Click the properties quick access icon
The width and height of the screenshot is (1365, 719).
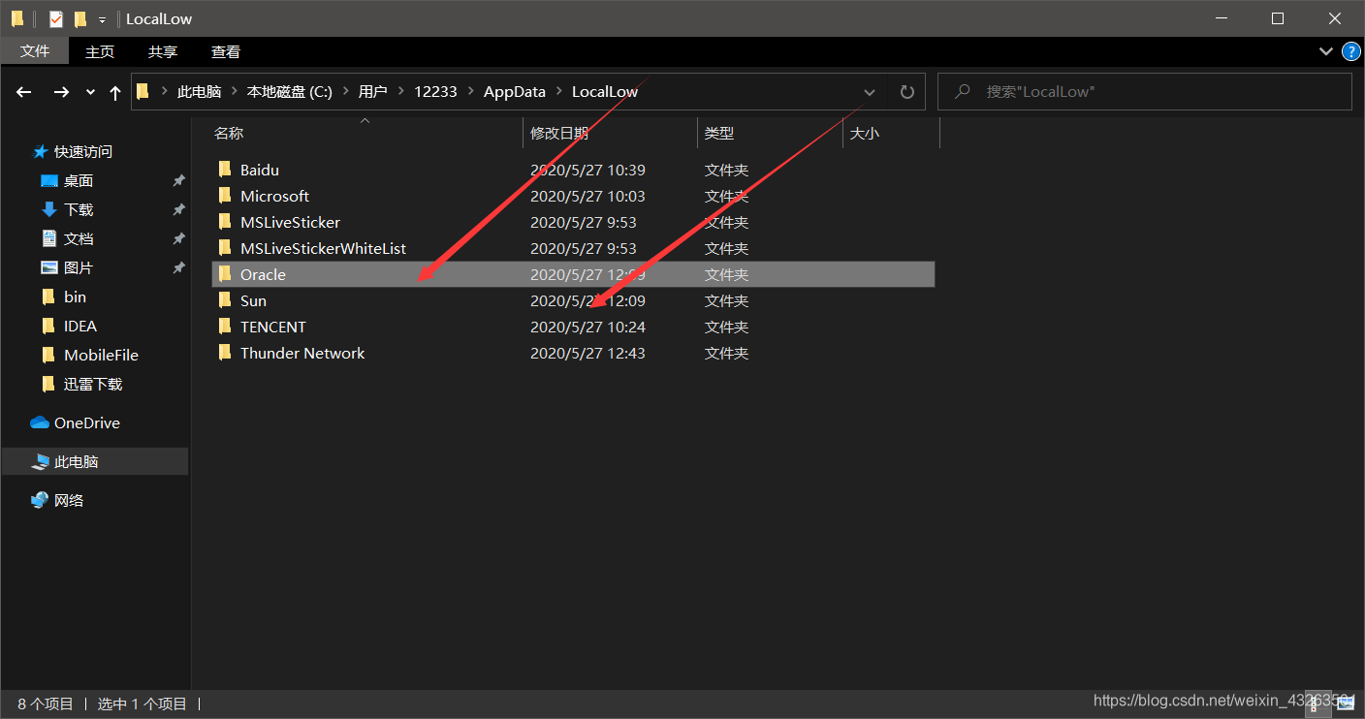(x=55, y=18)
